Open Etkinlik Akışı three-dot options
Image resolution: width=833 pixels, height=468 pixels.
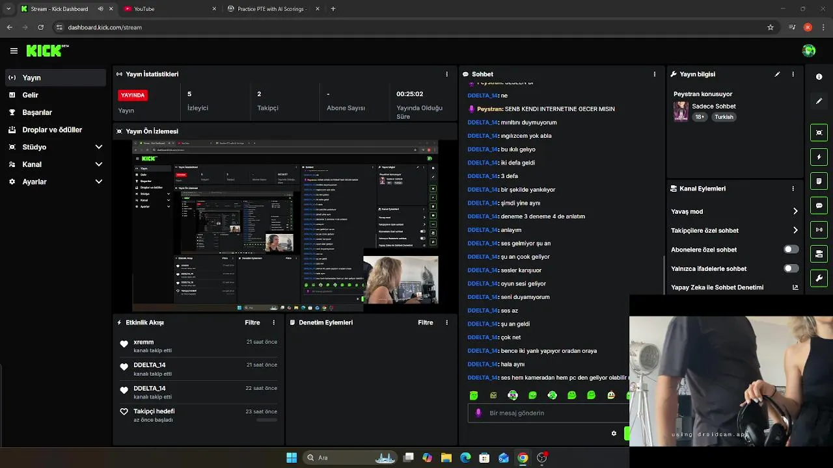[273, 322]
